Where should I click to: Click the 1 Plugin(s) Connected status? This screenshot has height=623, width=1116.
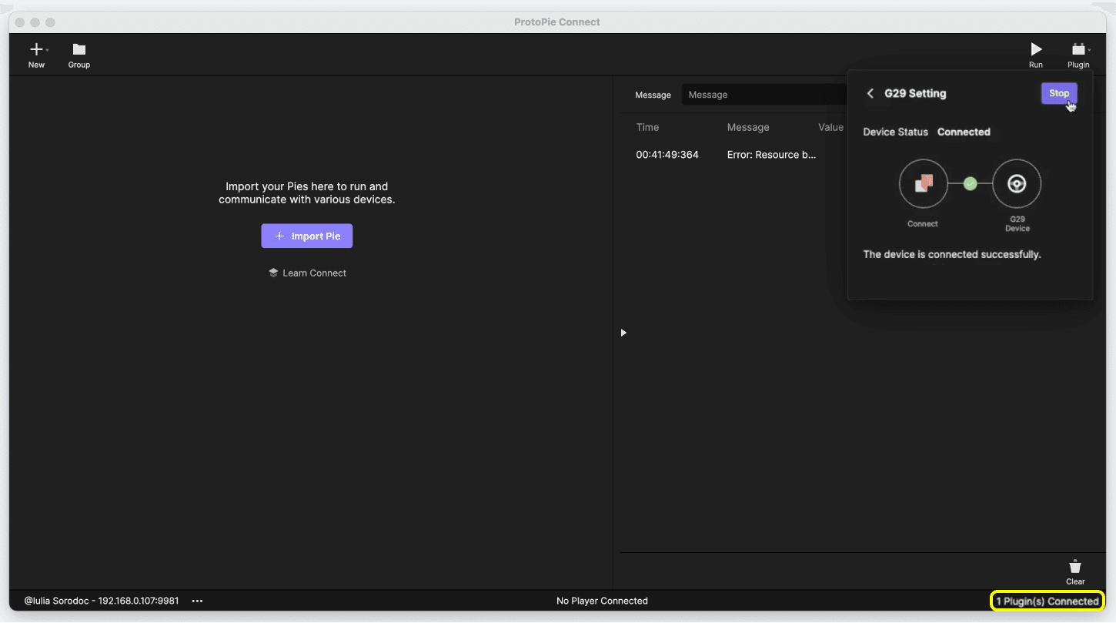[x=1047, y=601]
